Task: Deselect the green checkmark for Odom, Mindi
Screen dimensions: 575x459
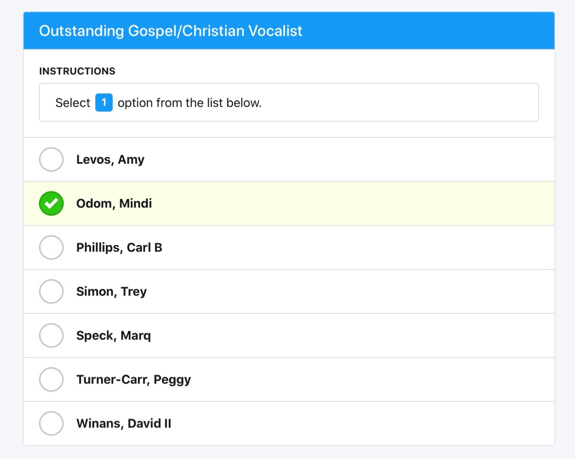Action: [51, 204]
